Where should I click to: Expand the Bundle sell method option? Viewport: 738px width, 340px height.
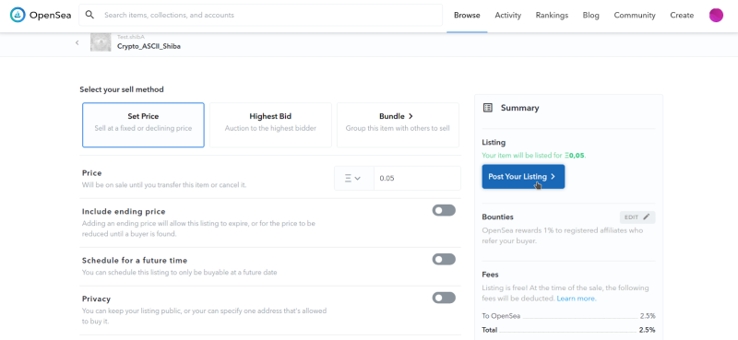tap(398, 124)
